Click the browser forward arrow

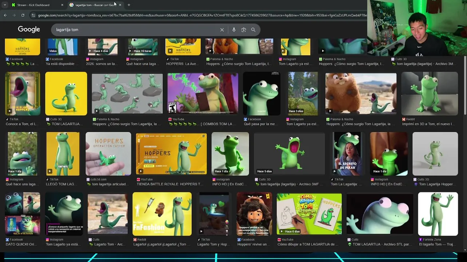pos(14,15)
